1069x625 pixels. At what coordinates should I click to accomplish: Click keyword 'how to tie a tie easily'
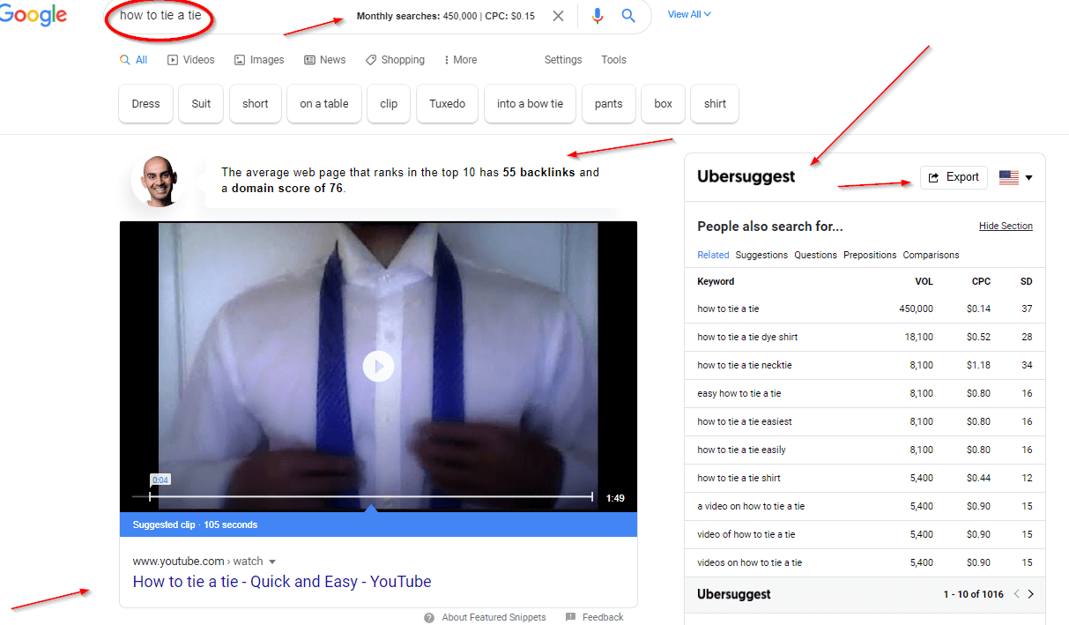[741, 450]
